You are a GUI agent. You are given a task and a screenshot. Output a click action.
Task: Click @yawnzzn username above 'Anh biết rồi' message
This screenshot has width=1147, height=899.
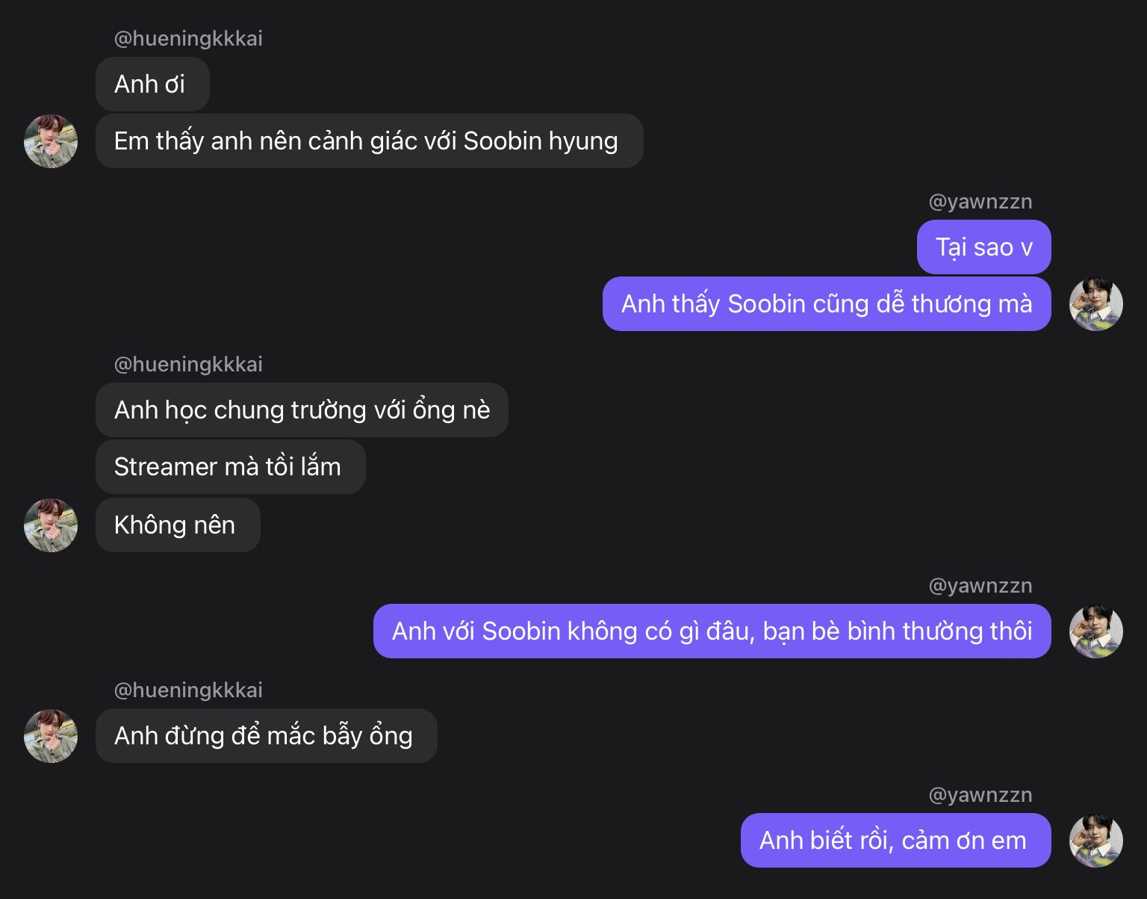coord(980,795)
